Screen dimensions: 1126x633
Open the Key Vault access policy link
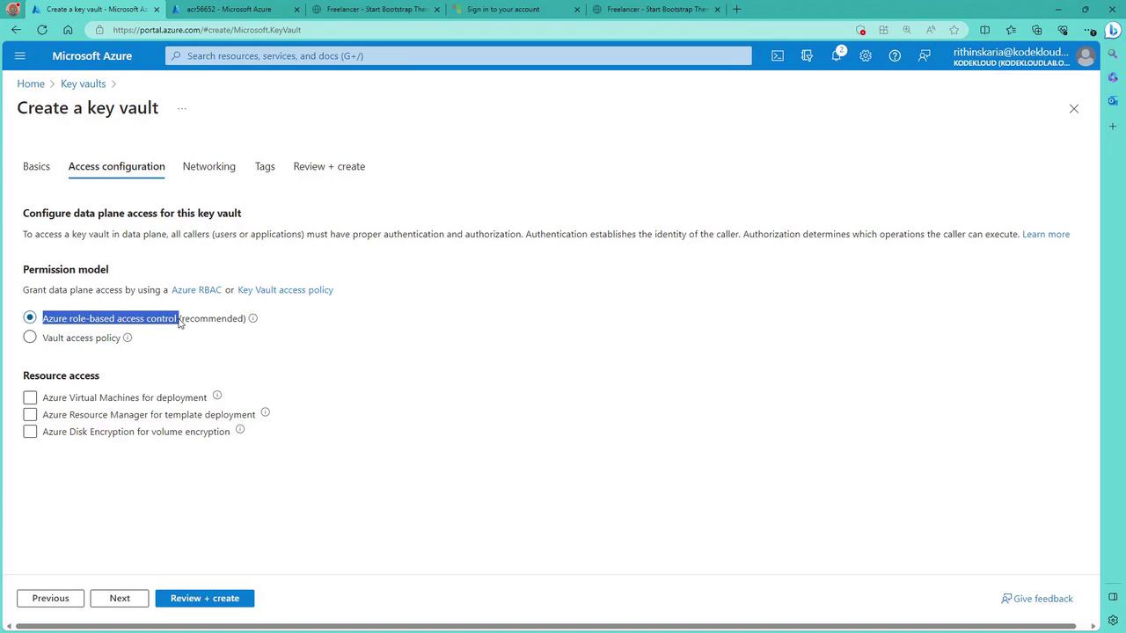tap(285, 289)
